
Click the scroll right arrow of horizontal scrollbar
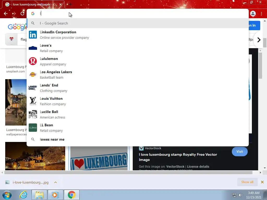260,172
